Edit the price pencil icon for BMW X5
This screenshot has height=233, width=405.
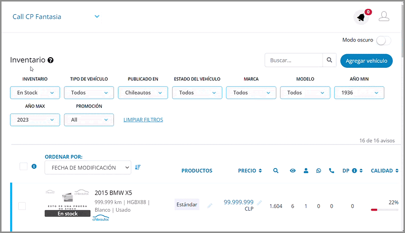click(x=260, y=203)
